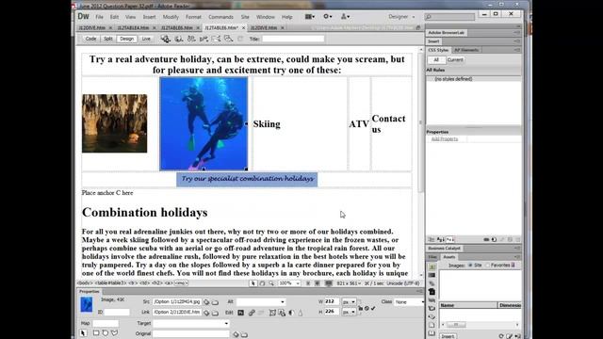This screenshot has height=339, width=603.
Task: Click the Skiing heading link
Action: pyautogui.click(x=267, y=123)
